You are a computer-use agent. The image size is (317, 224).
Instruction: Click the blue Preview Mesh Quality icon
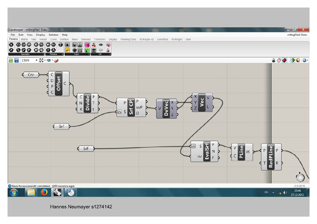point(304,61)
